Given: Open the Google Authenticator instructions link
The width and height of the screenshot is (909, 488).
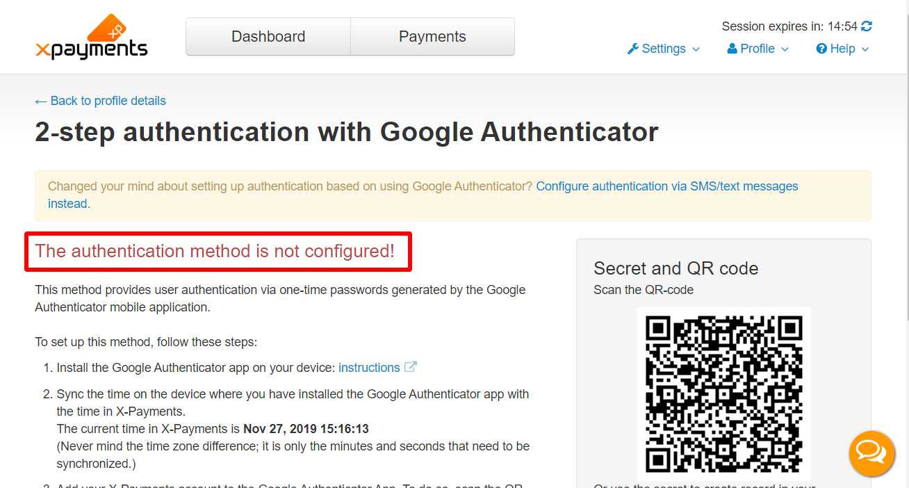Looking at the screenshot, I should pos(369,368).
